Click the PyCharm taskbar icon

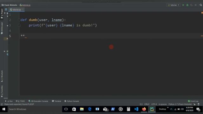click(x=152, y=109)
